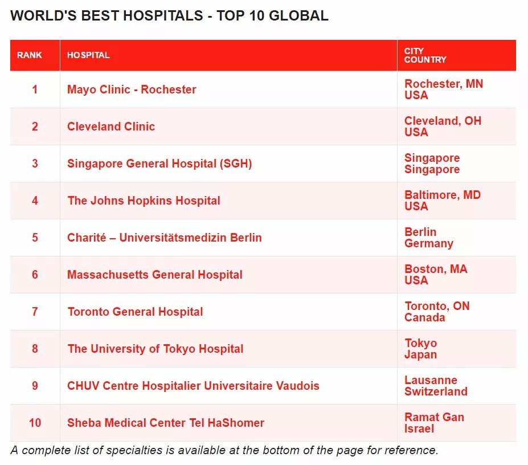Select Singapore General Hospital (SGH) entry
528x465 pixels.
pos(159,164)
